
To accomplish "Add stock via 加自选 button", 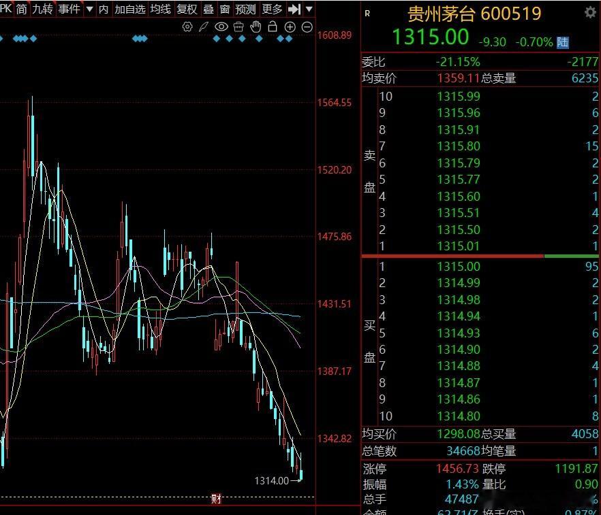I will tap(130, 9).
